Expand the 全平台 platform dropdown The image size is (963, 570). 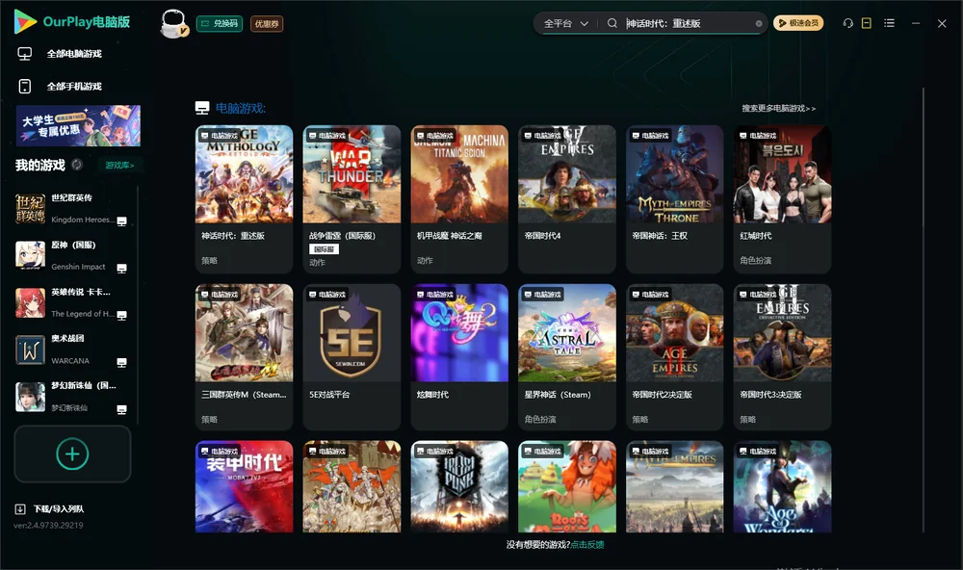point(565,23)
